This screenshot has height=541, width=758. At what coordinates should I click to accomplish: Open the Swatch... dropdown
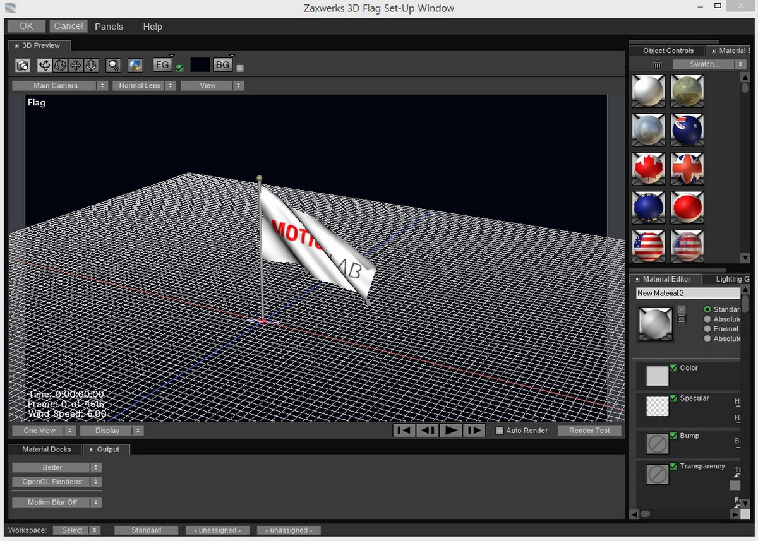[709, 64]
